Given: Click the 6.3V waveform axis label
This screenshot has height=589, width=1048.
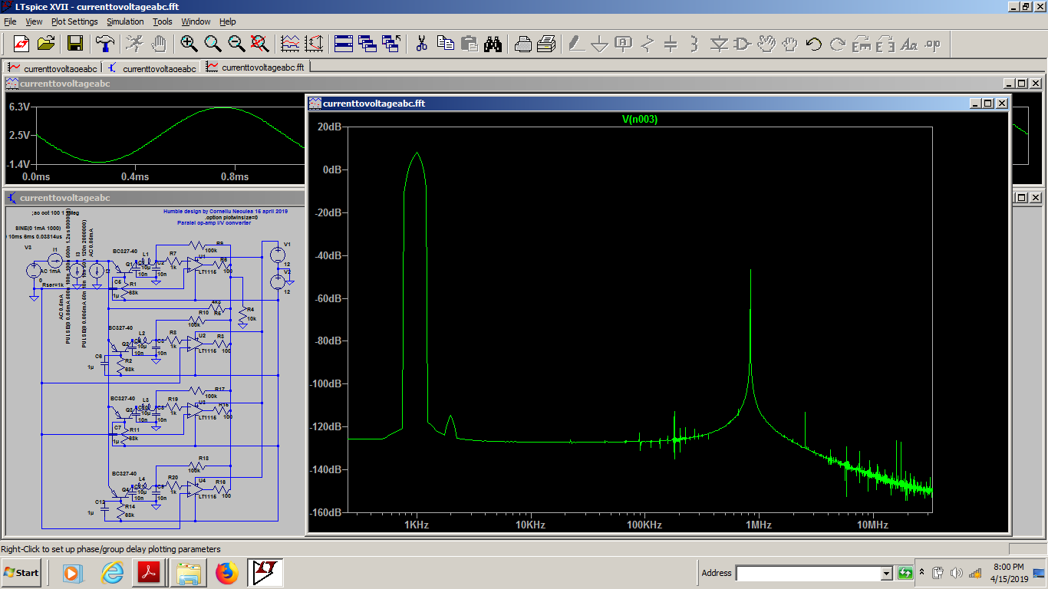Looking at the screenshot, I should (20, 107).
